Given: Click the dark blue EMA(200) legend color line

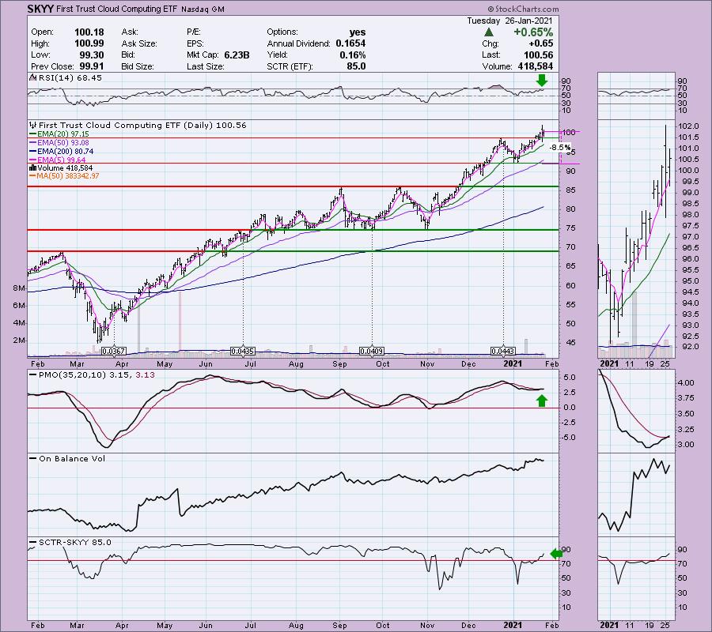Looking at the screenshot, I should [32, 152].
